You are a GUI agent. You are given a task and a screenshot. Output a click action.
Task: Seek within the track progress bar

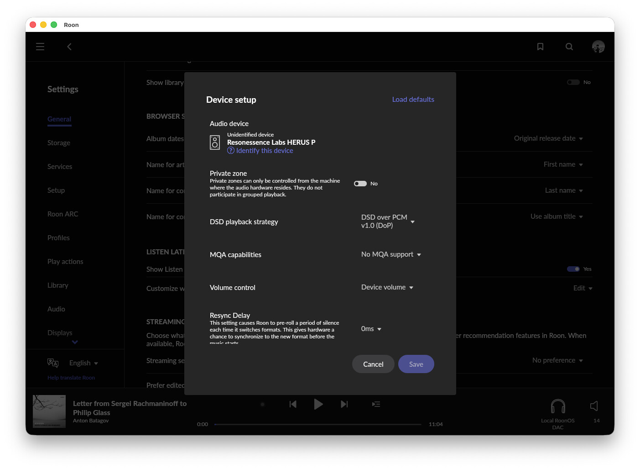(317, 424)
